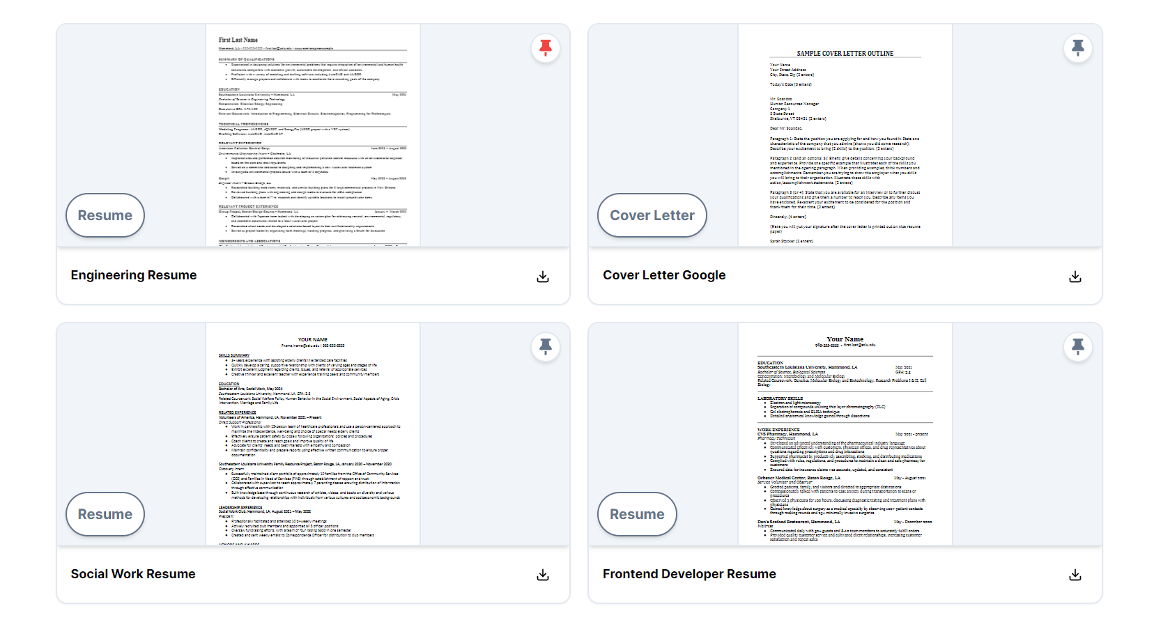
Task: Download the Social Work Resume
Action: (543, 575)
